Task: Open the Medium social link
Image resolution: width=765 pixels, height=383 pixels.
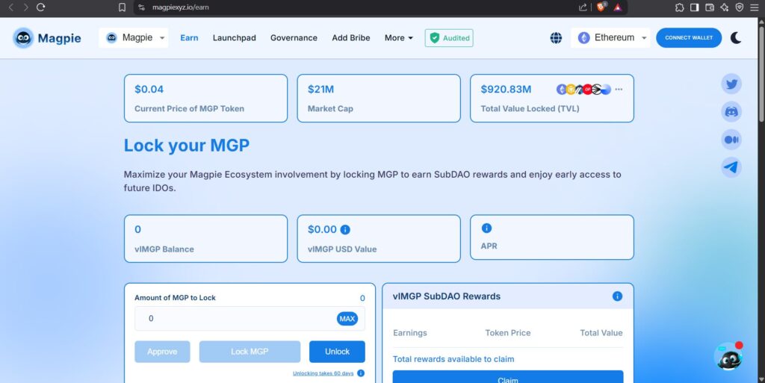Action: [731, 140]
